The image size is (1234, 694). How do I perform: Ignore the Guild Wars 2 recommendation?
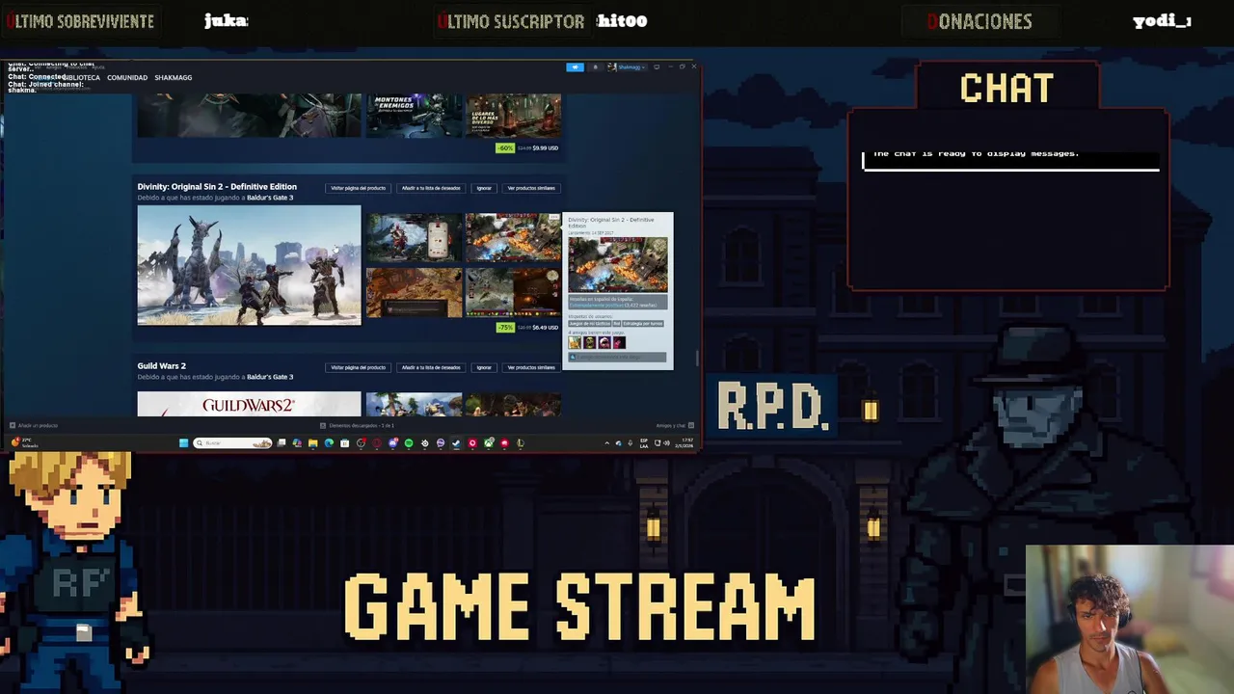pyautogui.click(x=484, y=367)
